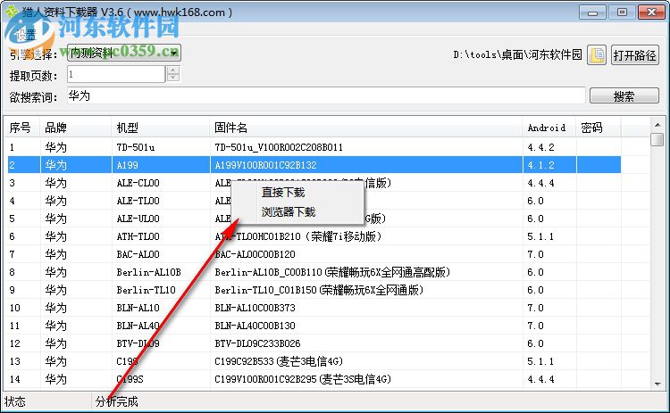Select firmware BLN-AL40C00B130

(x=255, y=326)
